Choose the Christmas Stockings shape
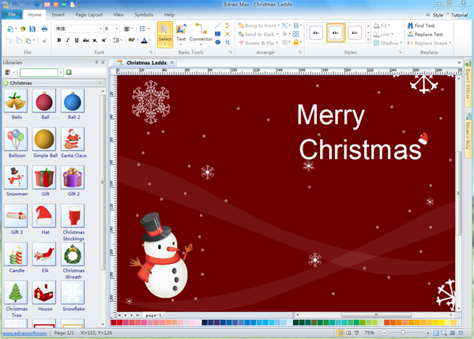The image size is (474, 339). point(73,216)
